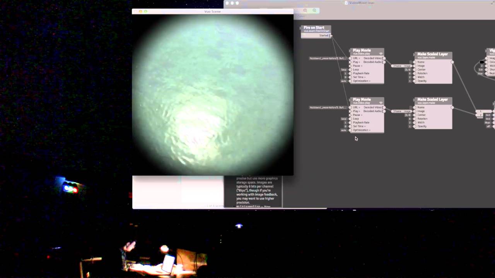Viewport: 495px width, 278px height.
Task: Click the black color constant on the Vignette node
Action: pos(482,62)
